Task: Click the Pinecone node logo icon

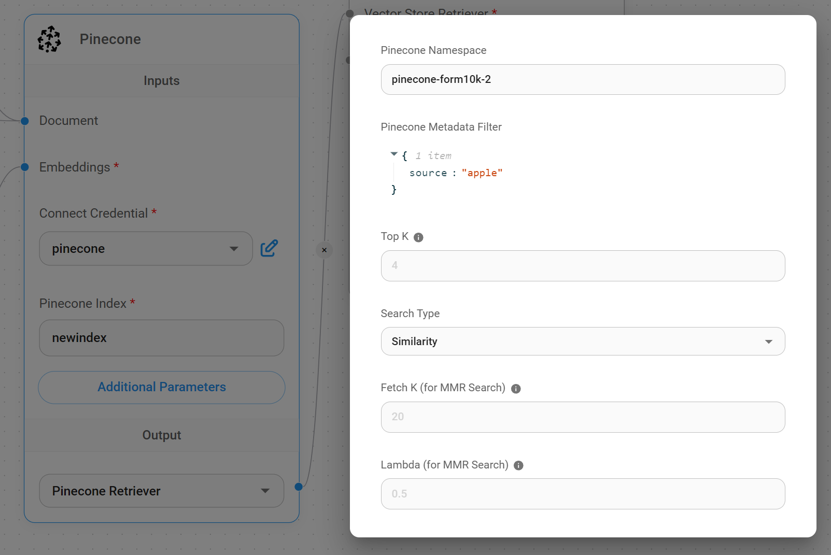Action: click(x=49, y=39)
